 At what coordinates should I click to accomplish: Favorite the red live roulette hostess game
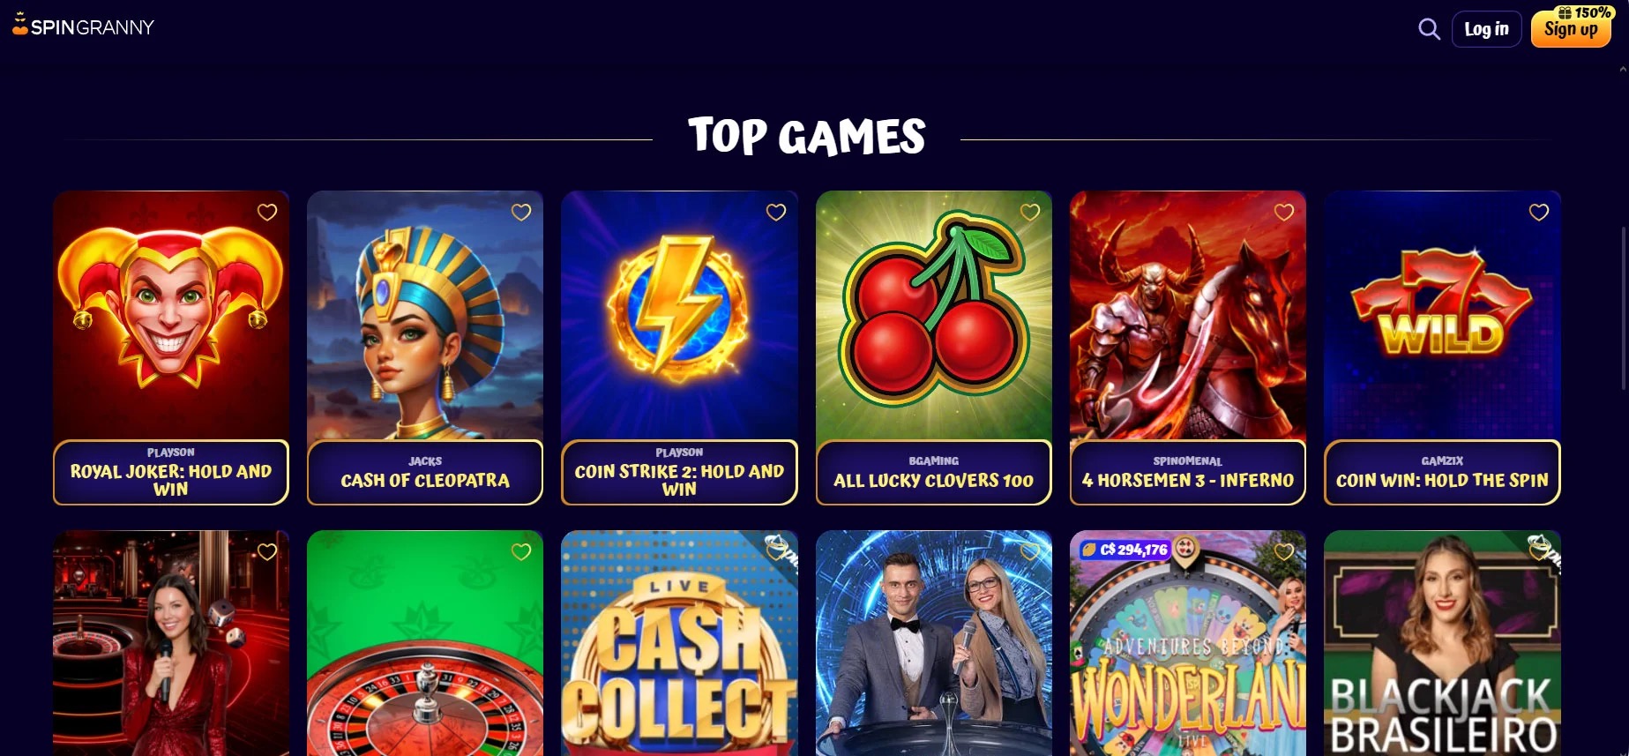coord(267,551)
